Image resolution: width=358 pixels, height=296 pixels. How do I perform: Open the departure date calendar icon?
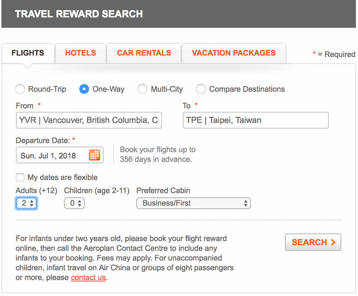[x=94, y=155]
